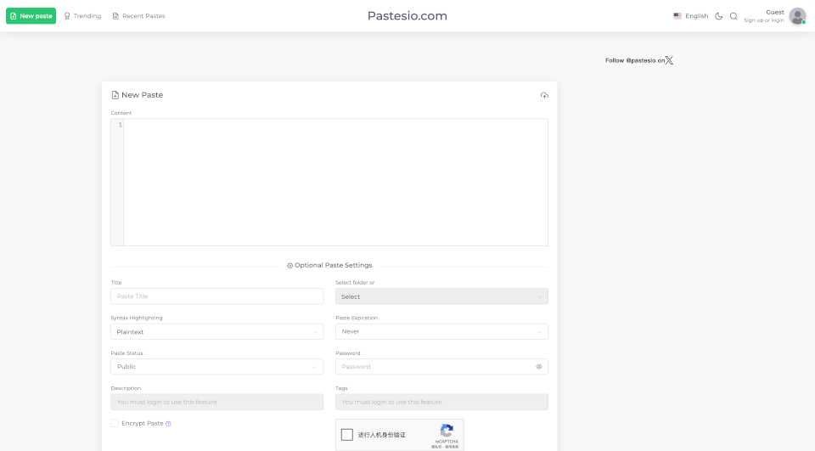This screenshot has height=451, width=815.
Task: Open the Guest avatar menu
Action: click(797, 16)
